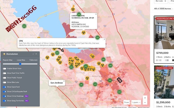Click the 300 cluster marker near San Mateo
Viewport: 174px width, 108px height.
[24, 26]
